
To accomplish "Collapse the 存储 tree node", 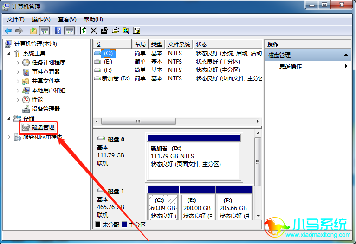I will [x=9, y=118].
